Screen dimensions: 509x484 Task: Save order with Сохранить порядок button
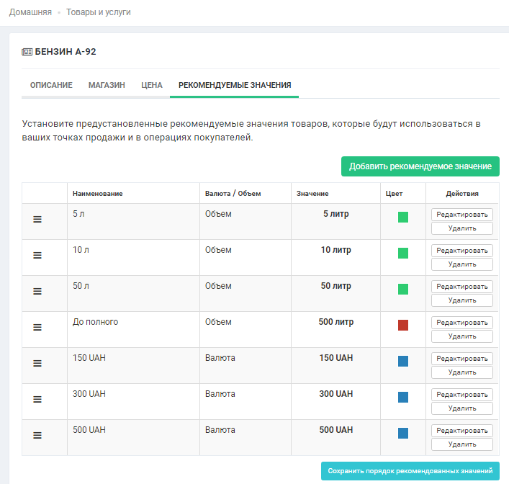tap(410, 471)
